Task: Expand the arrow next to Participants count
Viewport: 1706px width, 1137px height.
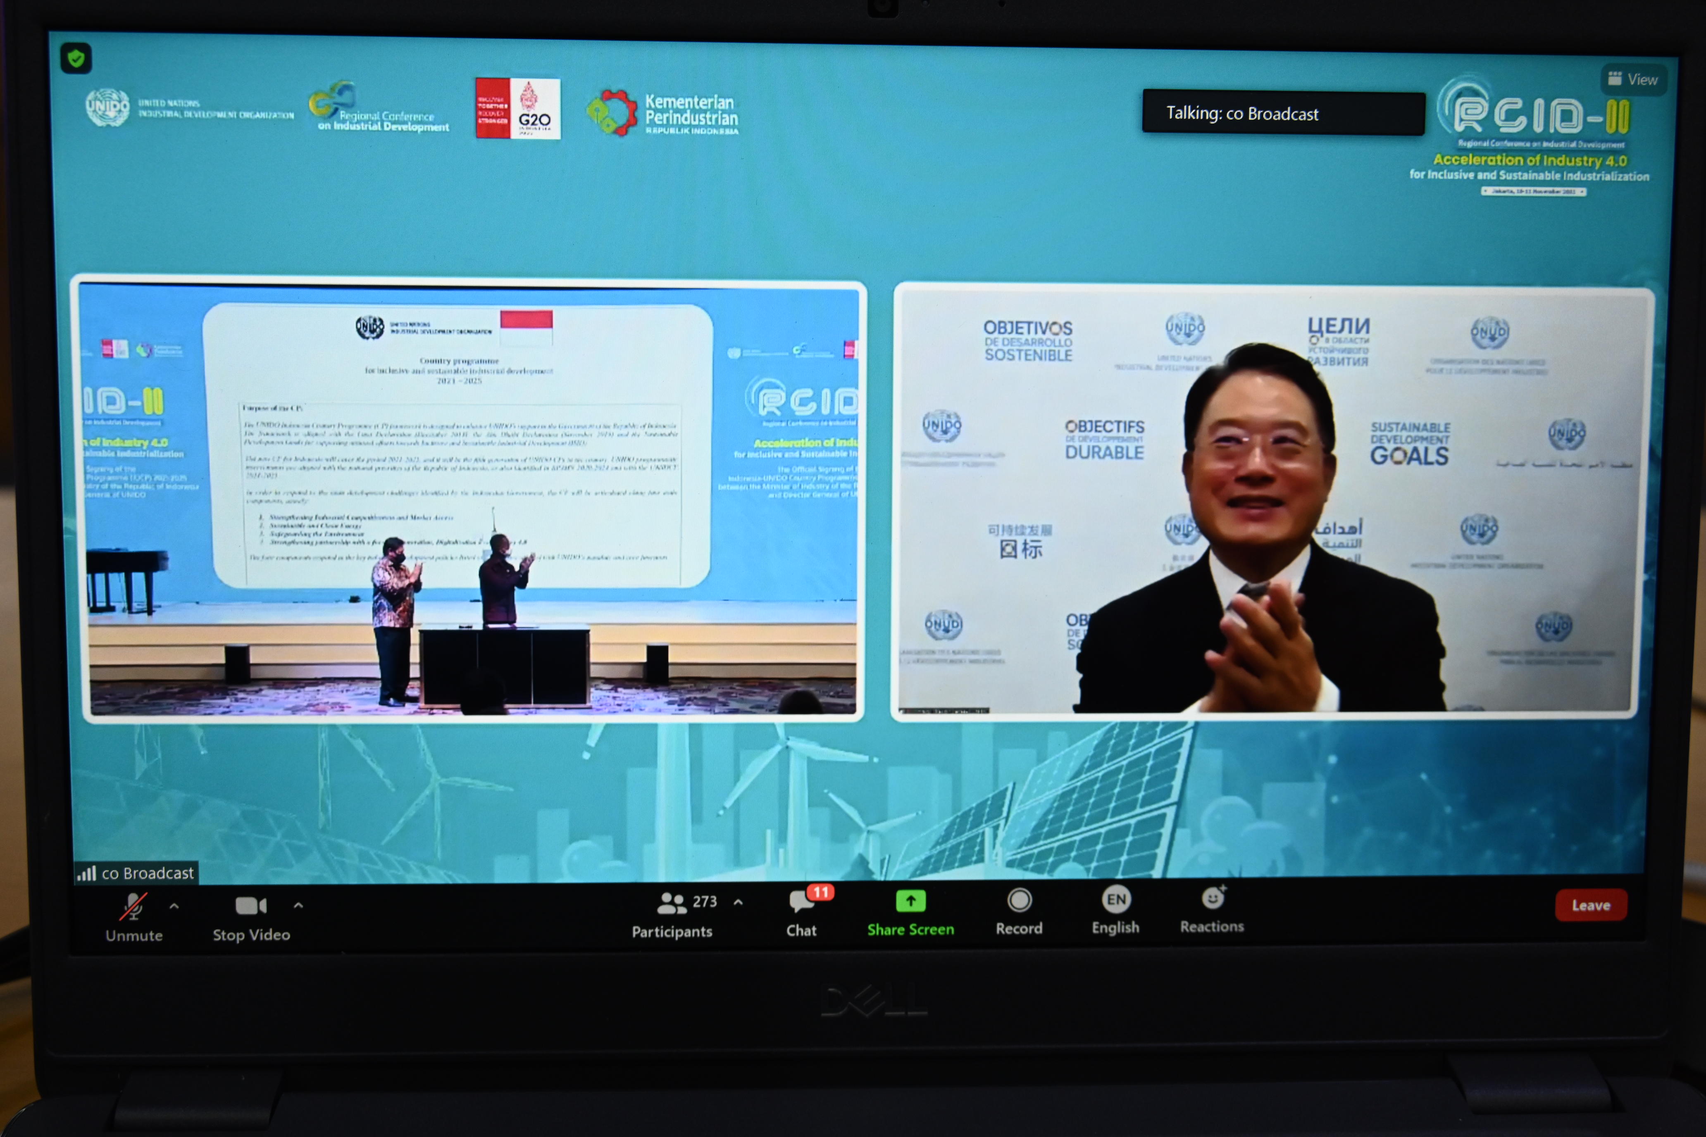Action: click(x=738, y=902)
